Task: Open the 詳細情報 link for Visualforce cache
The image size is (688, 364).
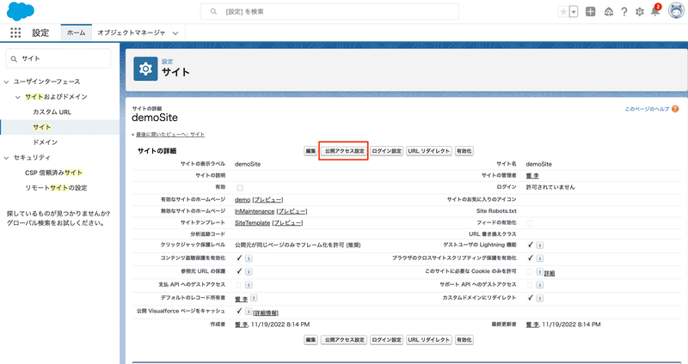Action: coord(266,312)
